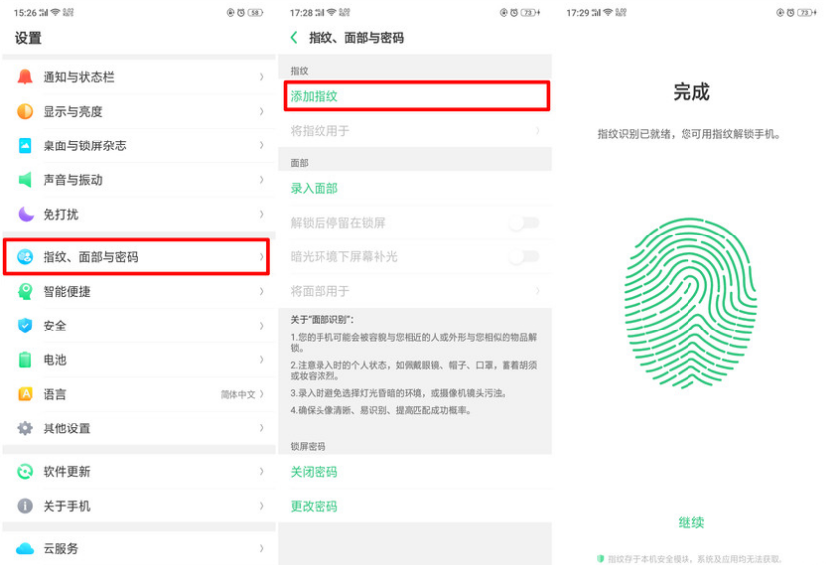Open chevron on 将指纹用于 row

[x=538, y=131]
